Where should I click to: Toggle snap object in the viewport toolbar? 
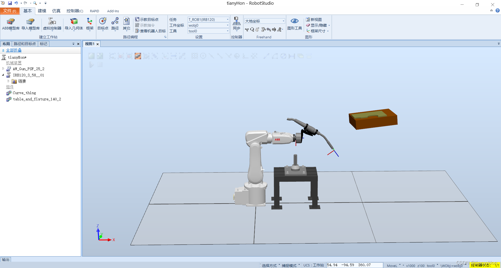pos(195,56)
